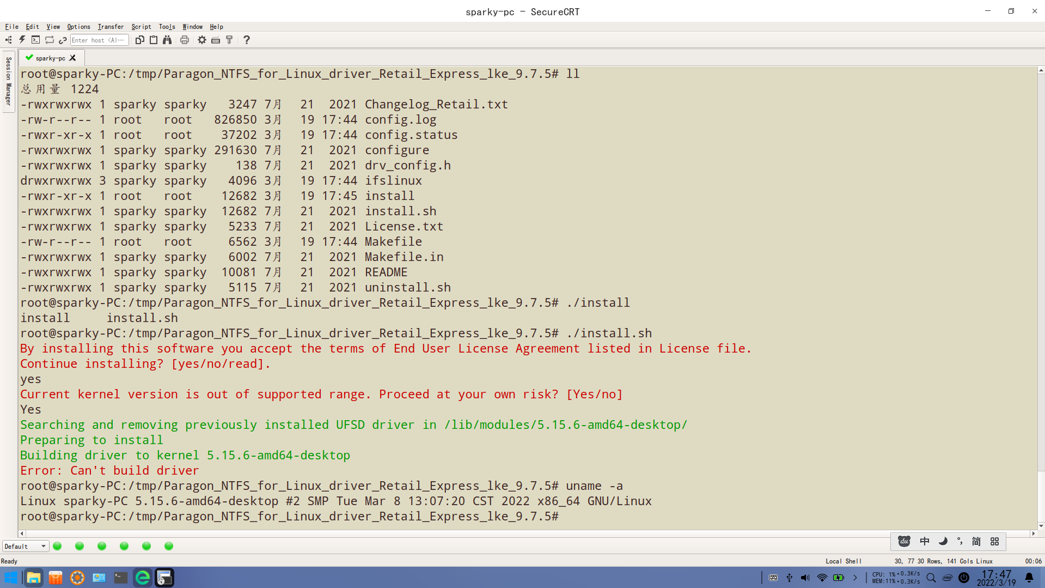The height and width of the screenshot is (588, 1045).
Task: Open the Edit menu
Action: coord(32,27)
